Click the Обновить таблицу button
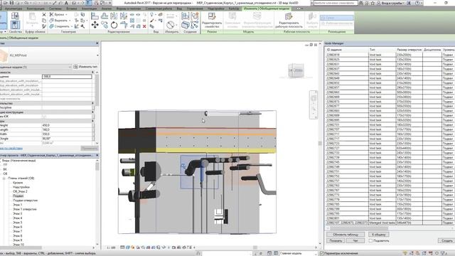The height and width of the screenshot is (256, 455). tap(346, 235)
